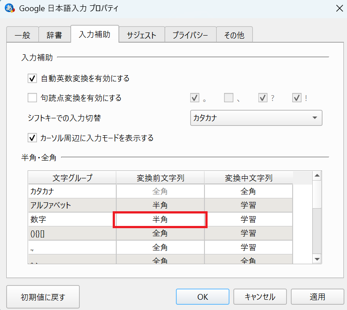Open the 辞書 tab

54,35
